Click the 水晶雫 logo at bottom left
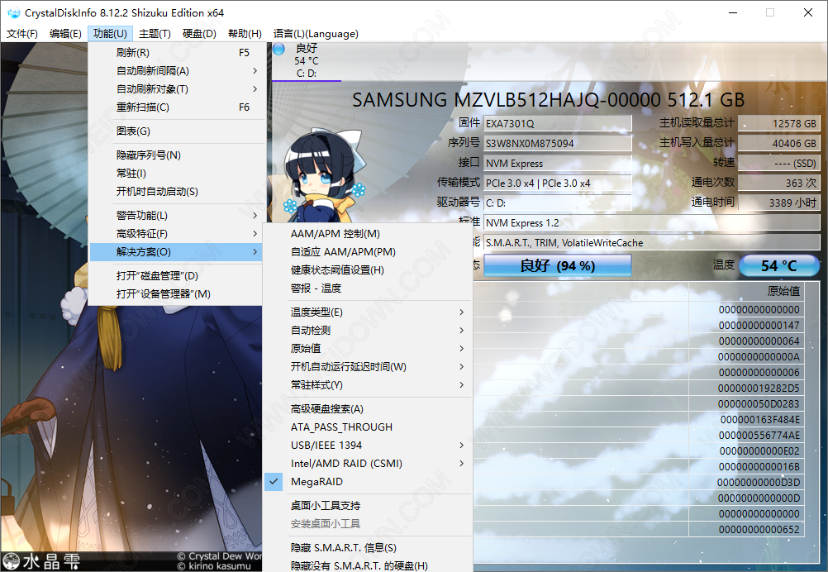Viewport: 828px width, 572px height. (41, 561)
